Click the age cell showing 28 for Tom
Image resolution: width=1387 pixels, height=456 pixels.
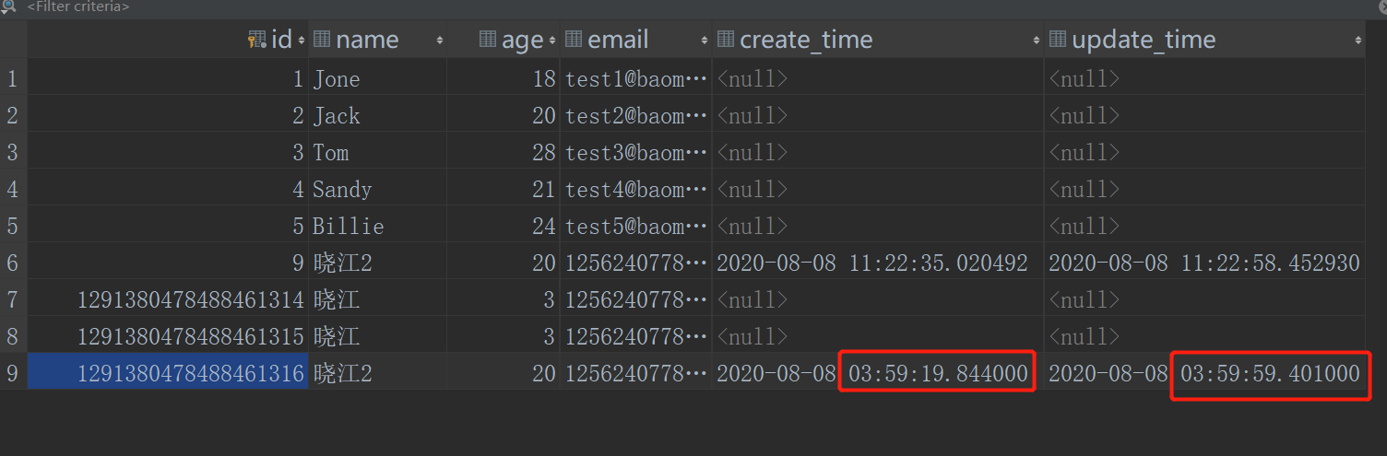(x=503, y=152)
